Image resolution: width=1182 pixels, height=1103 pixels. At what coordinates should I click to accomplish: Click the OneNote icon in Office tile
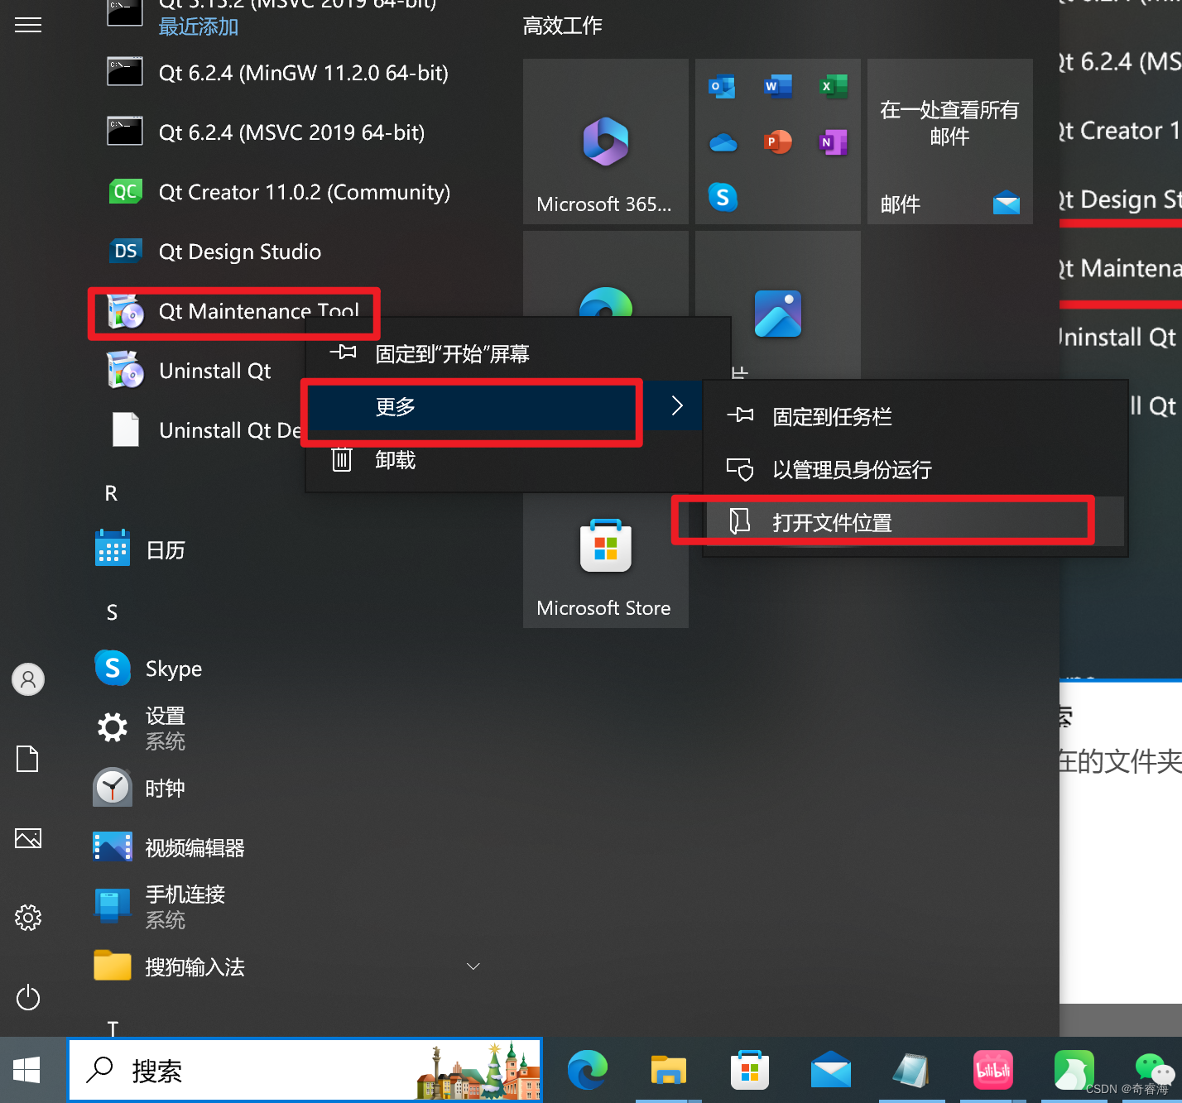click(x=834, y=142)
